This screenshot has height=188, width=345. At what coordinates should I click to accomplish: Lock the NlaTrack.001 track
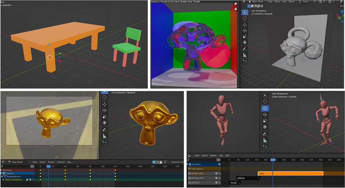pyautogui.click(x=219, y=178)
